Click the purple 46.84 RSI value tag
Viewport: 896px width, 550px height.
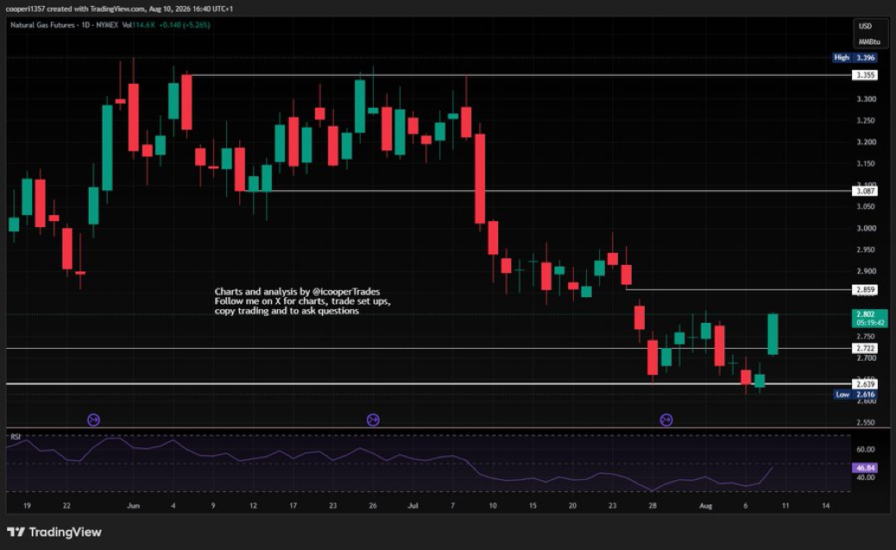(x=865, y=468)
